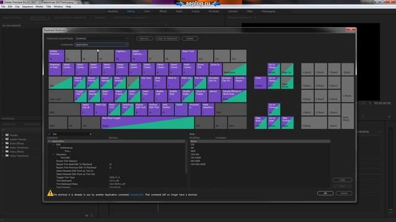Click the F5 key labeled Capture

point(123,55)
